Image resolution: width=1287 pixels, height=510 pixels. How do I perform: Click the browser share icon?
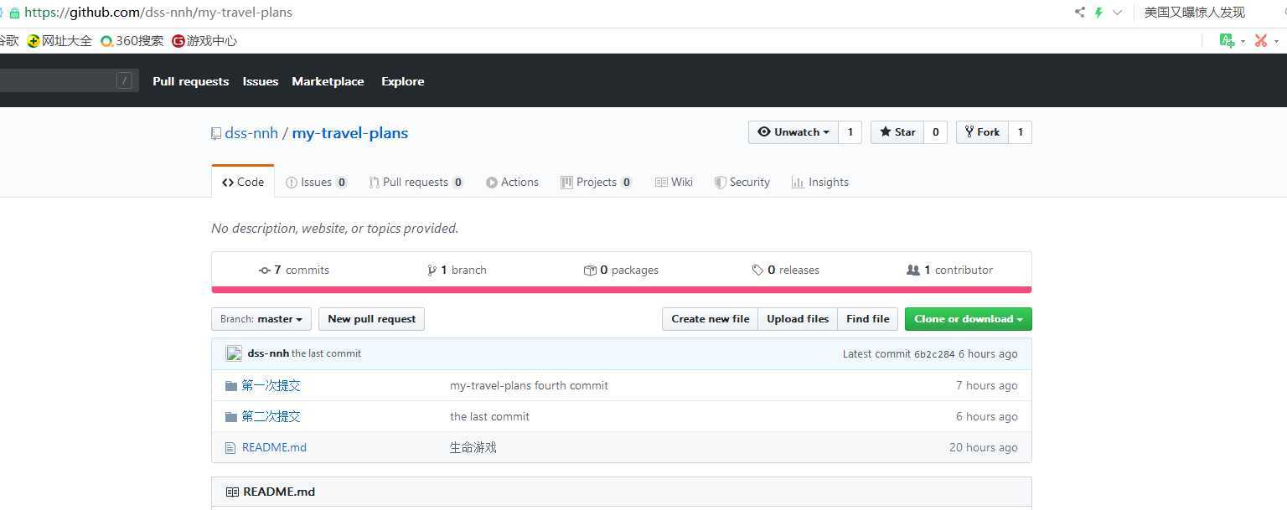(x=1079, y=13)
